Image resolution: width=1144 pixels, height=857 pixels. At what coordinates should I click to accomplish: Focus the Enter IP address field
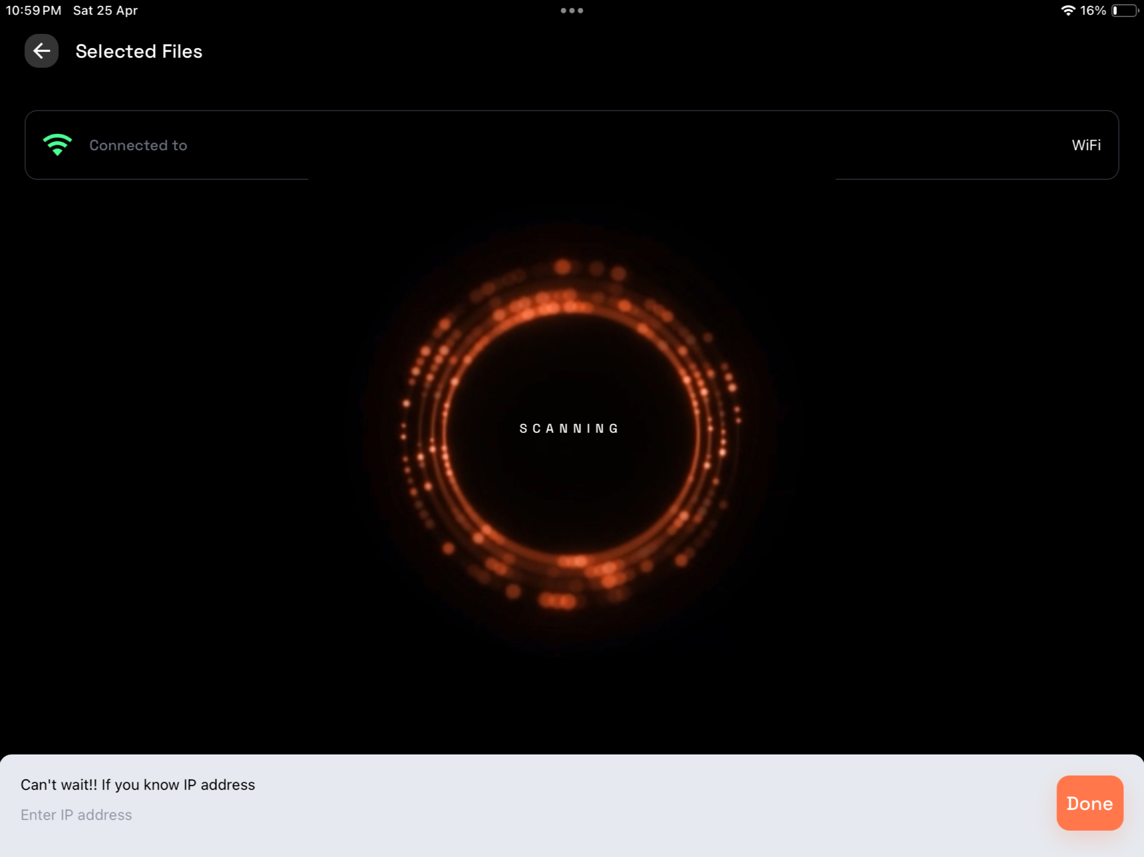tap(528, 815)
